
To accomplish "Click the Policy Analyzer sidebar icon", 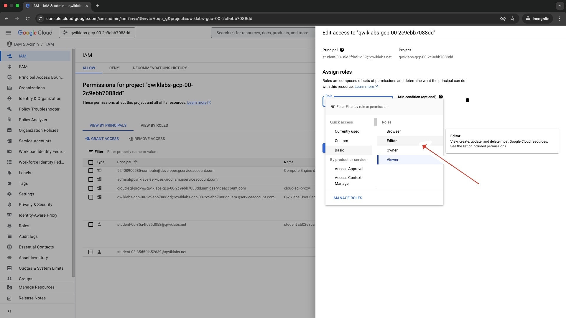I will 9,120.
